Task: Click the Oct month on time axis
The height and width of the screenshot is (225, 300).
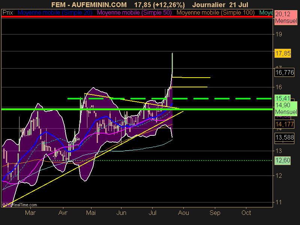Action: [x=246, y=213]
